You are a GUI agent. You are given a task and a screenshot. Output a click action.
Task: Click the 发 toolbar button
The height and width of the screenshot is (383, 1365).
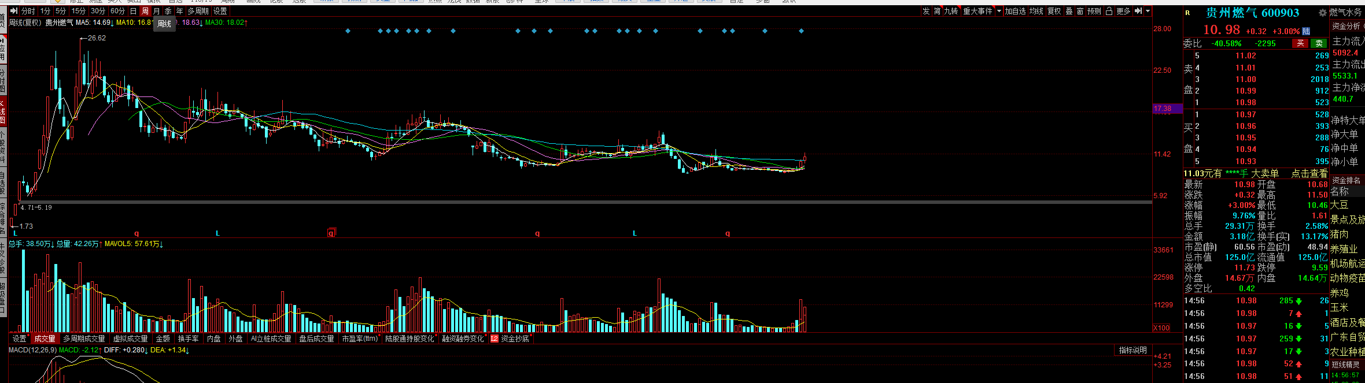[x=926, y=11]
